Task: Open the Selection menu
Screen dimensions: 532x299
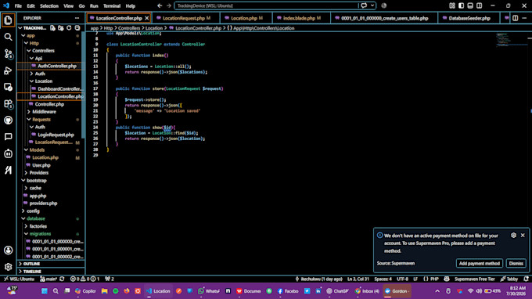Action: [x=49, y=5]
